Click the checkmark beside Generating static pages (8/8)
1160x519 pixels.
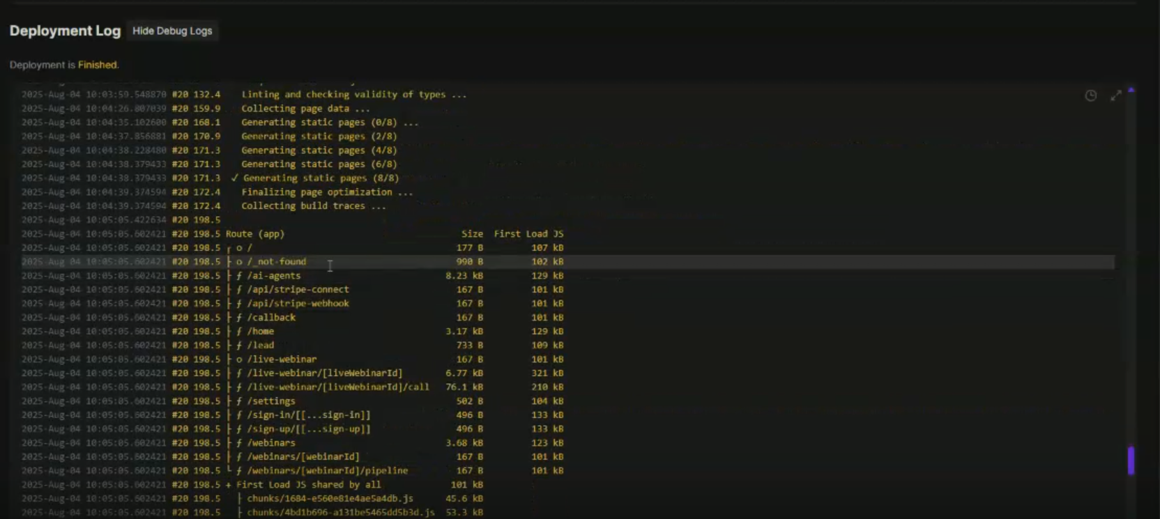235,178
